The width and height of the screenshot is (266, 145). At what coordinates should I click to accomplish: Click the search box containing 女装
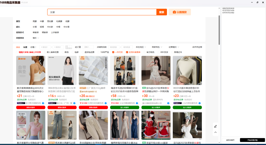102,12
